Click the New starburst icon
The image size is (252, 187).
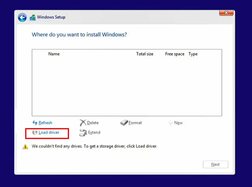[170, 123]
